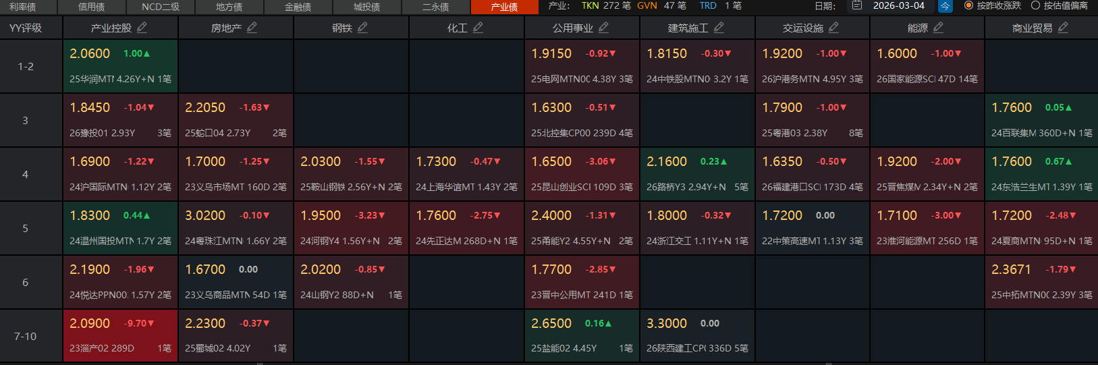Select the 25粤港03 cell at 1.7900
The height and width of the screenshot is (365, 1098).
pyautogui.click(x=813, y=120)
